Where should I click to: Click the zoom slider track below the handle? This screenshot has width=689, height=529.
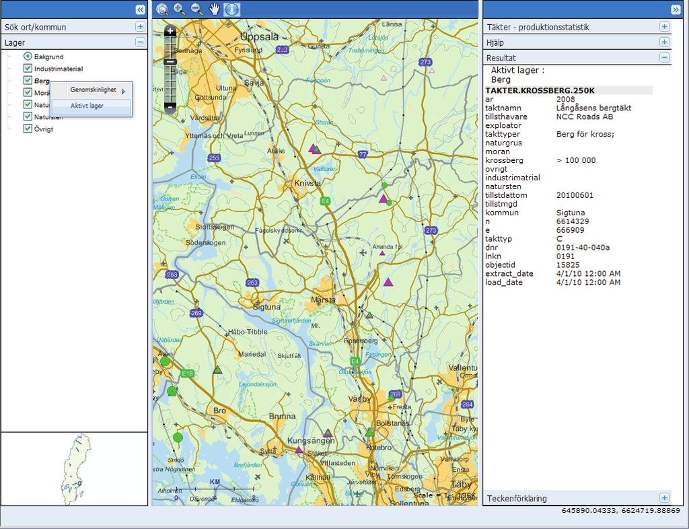click(x=170, y=83)
